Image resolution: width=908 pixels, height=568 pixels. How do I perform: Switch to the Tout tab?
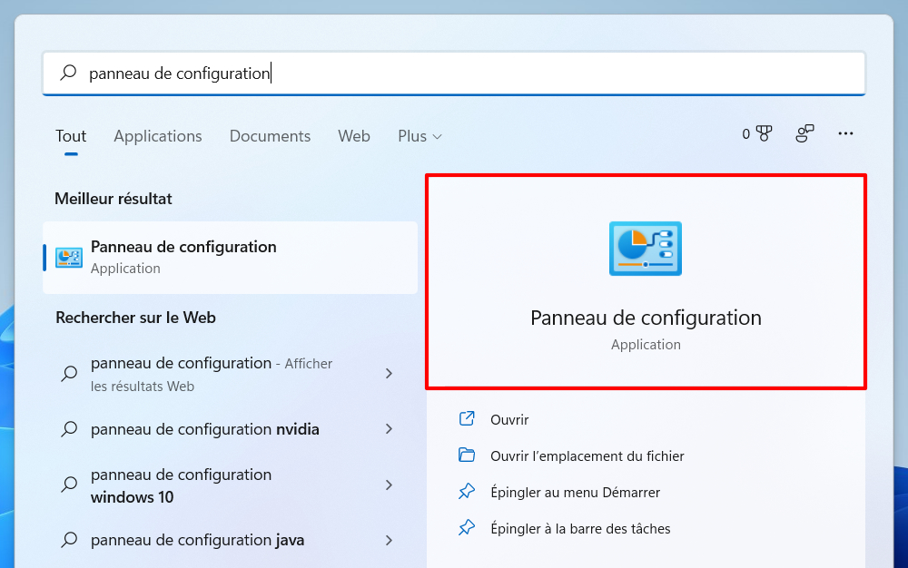click(x=71, y=136)
